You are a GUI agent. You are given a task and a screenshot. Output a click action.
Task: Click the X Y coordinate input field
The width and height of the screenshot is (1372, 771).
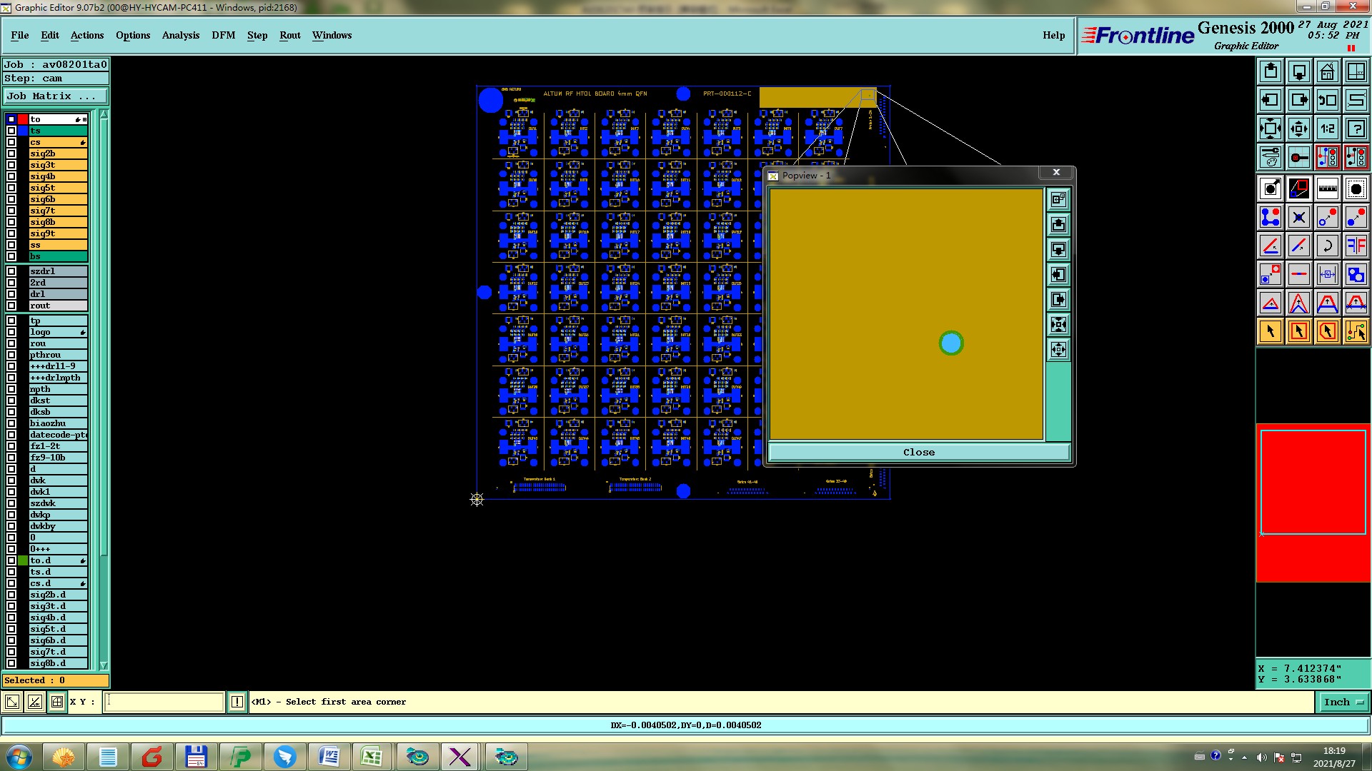tap(164, 702)
